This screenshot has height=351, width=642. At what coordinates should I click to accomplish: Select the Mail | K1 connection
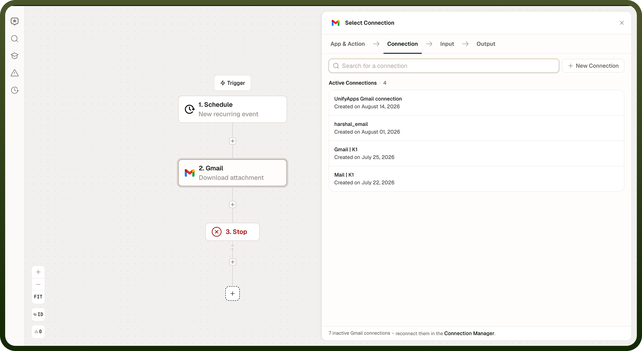click(476, 179)
